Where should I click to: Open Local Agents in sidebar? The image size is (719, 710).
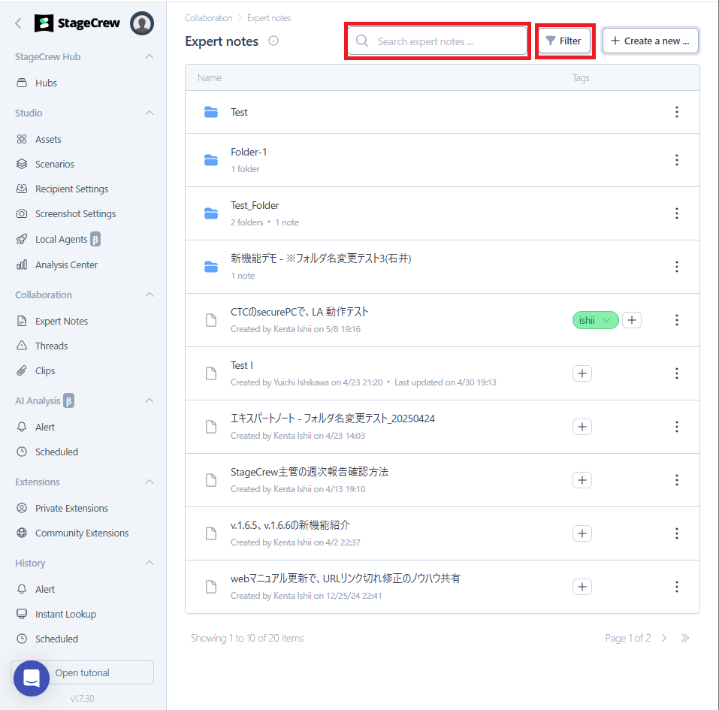point(61,239)
